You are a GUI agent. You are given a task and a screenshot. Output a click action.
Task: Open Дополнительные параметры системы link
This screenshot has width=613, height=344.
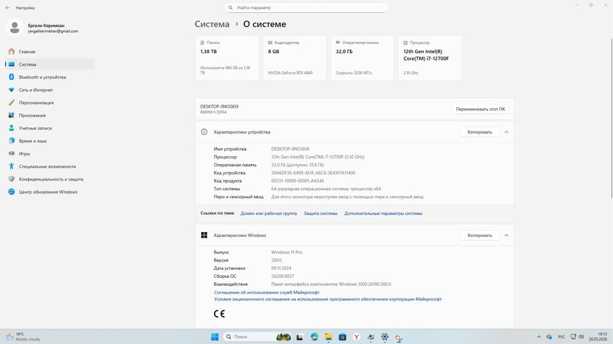point(383,214)
